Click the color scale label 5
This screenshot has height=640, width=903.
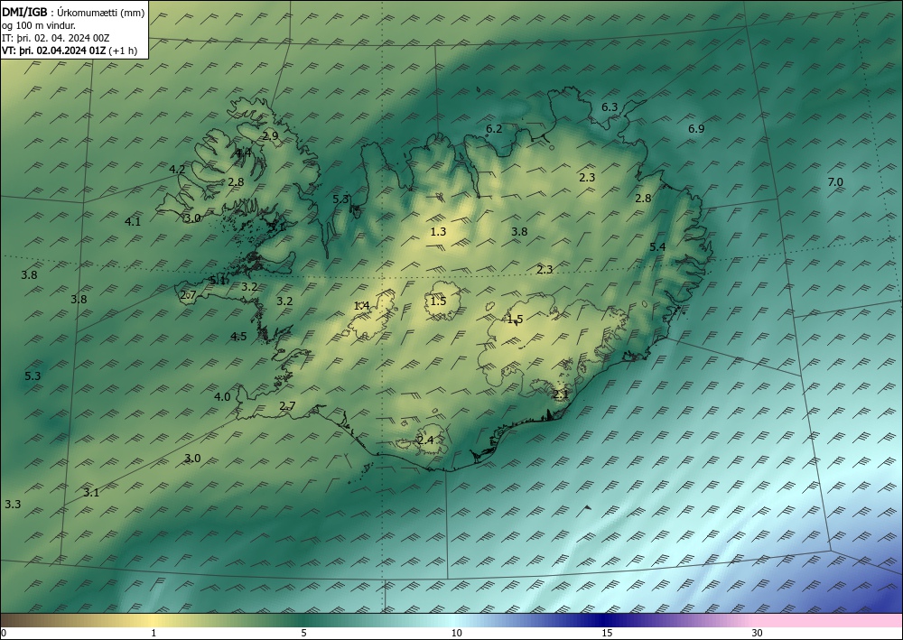point(303,633)
